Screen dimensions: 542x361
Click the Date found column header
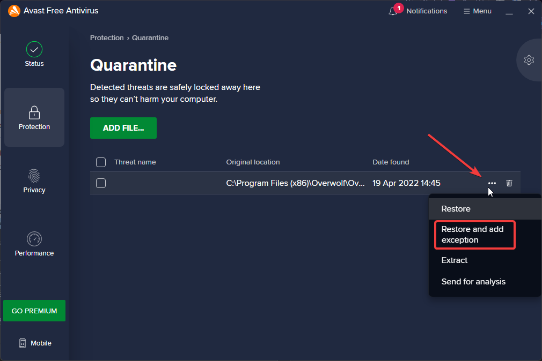pyautogui.click(x=391, y=162)
